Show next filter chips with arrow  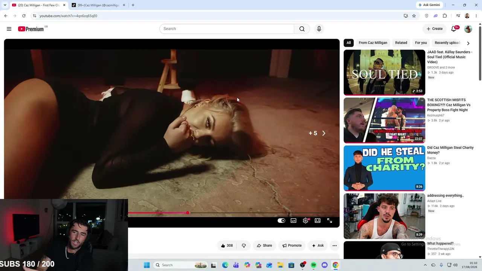click(x=468, y=43)
